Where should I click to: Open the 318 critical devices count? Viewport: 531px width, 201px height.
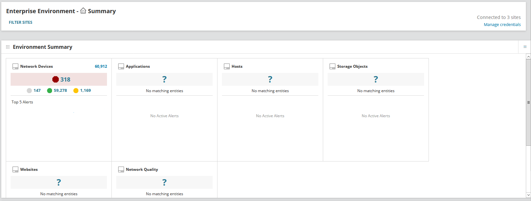point(65,79)
